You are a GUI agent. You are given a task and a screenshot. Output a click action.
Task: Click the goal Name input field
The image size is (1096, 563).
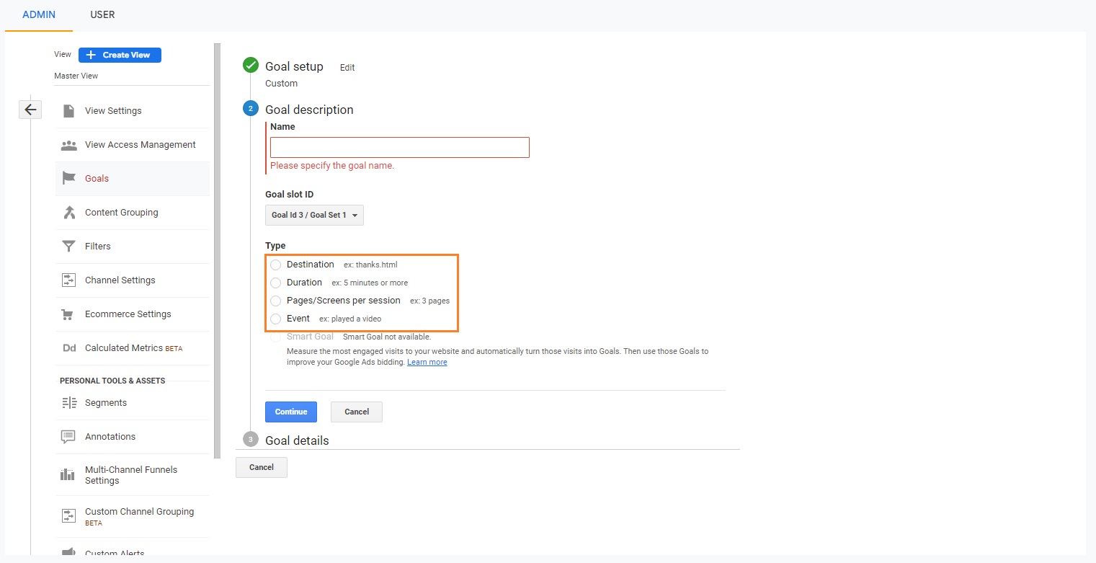click(x=399, y=148)
